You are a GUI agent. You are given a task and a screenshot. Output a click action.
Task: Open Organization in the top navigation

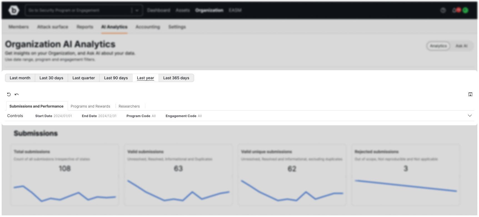click(x=209, y=10)
